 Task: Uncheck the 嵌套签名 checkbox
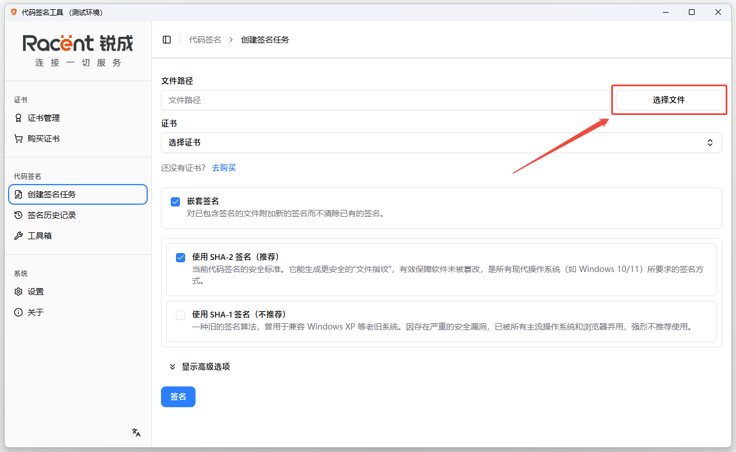[x=175, y=202]
